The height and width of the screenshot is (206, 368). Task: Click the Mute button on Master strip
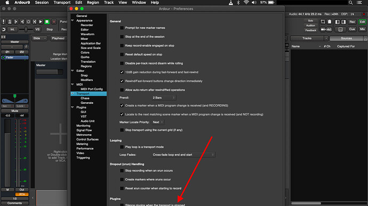tap(14, 111)
